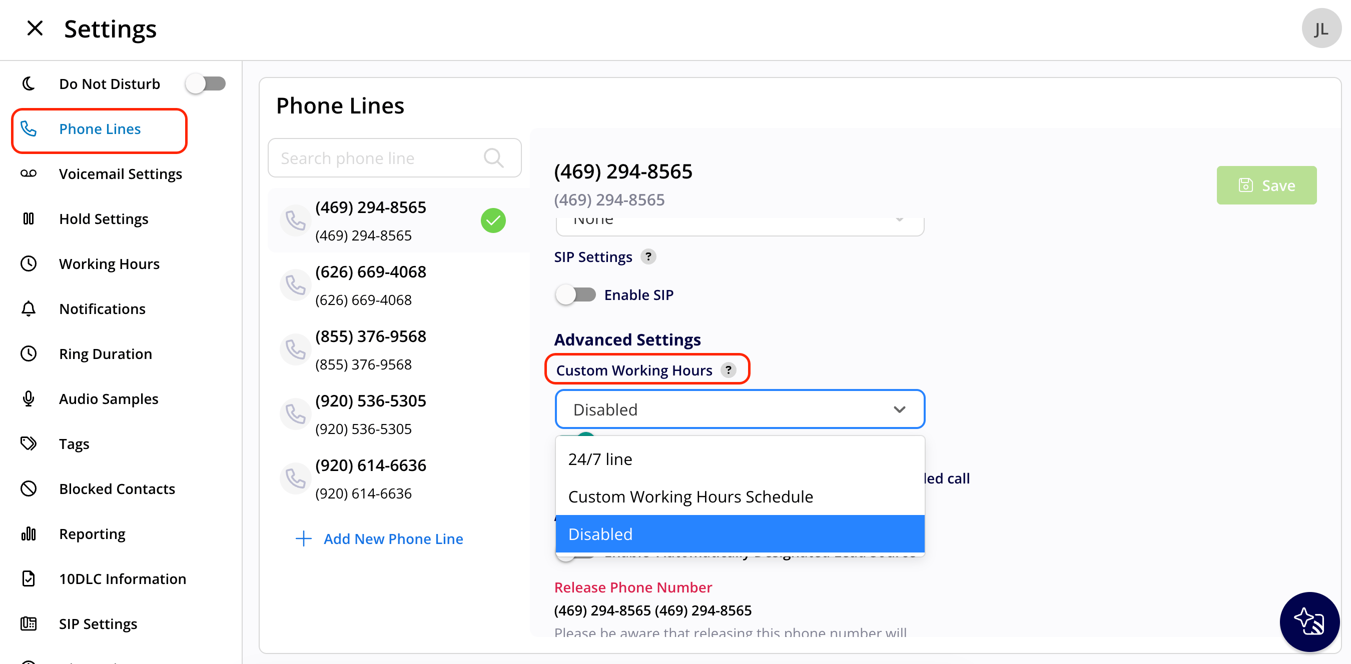The height and width of the screenshot is (664, 1351).
Task: Toggle the Do Not Disturb switch
Action: 206,84
